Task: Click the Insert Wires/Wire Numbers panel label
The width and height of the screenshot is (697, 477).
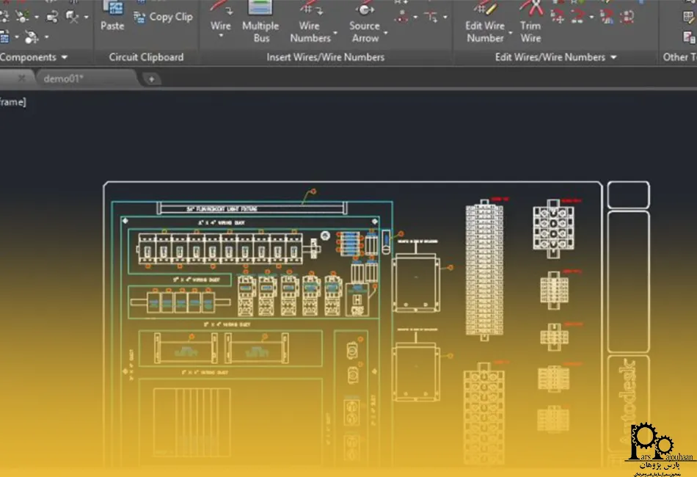Action: click(x=325, y=57)
